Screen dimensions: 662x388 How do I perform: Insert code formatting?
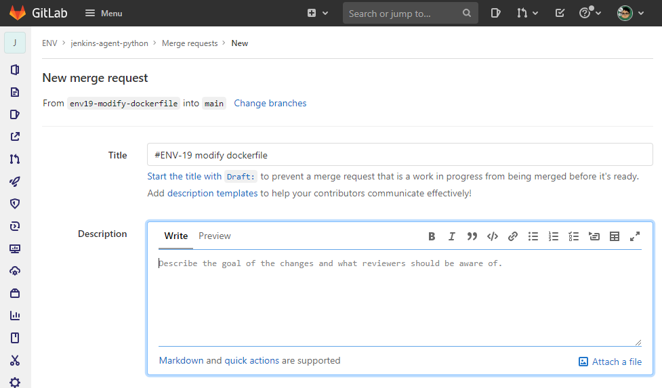coord(493,236)
